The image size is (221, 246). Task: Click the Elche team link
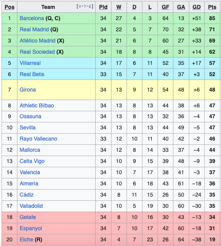click(26, 239)
